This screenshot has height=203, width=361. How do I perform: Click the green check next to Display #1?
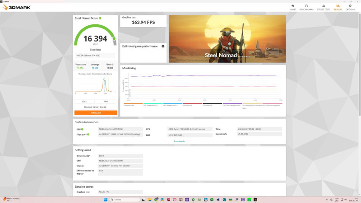pos(88,134)
